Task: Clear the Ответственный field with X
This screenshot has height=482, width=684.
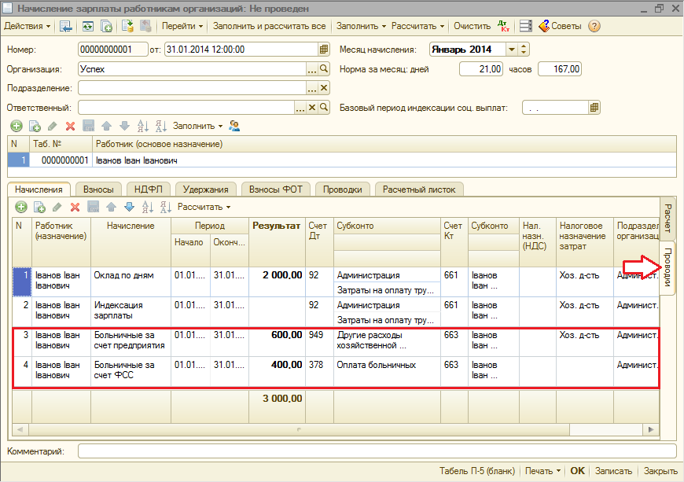Action: tap(312, 107)
